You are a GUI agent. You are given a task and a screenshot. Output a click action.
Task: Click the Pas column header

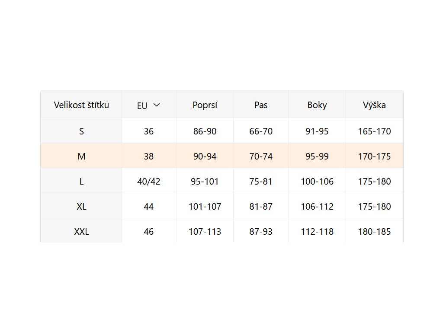coord(261,105)
